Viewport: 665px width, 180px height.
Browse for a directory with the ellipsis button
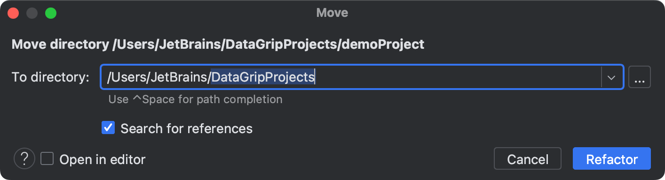639,77
